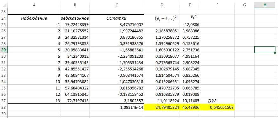278x118 pixels.
Task: Select cell with value 4,991164
Action: tap(190, 56)
